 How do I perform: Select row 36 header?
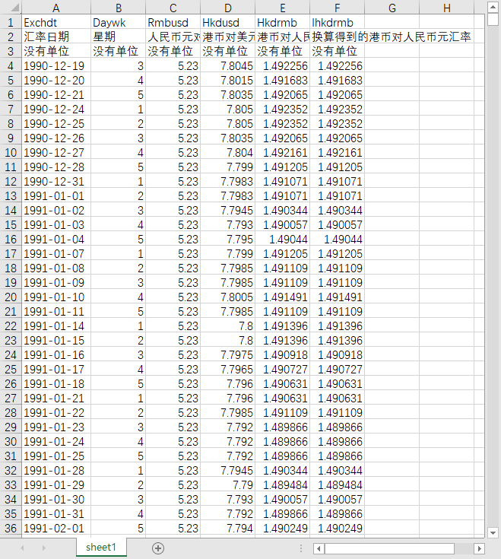tap(11, 528)
